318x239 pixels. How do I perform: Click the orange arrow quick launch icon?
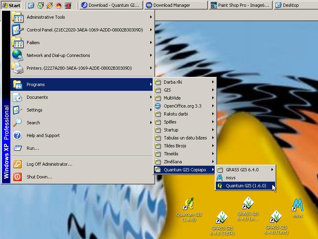click(49, 5)
